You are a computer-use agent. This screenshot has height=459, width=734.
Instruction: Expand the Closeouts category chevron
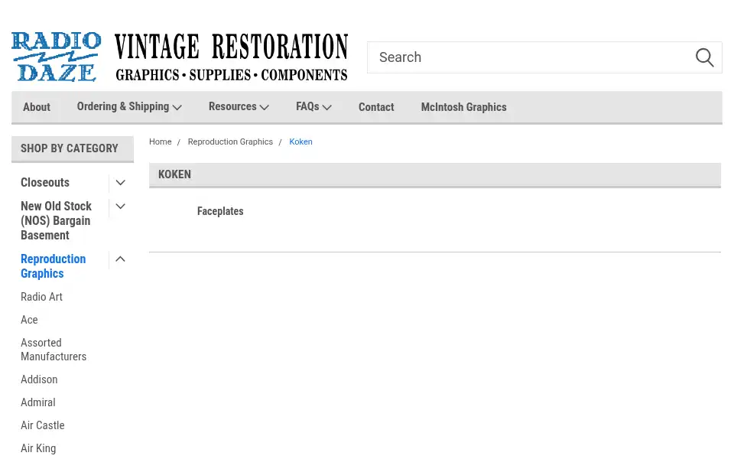pos(120,183)
